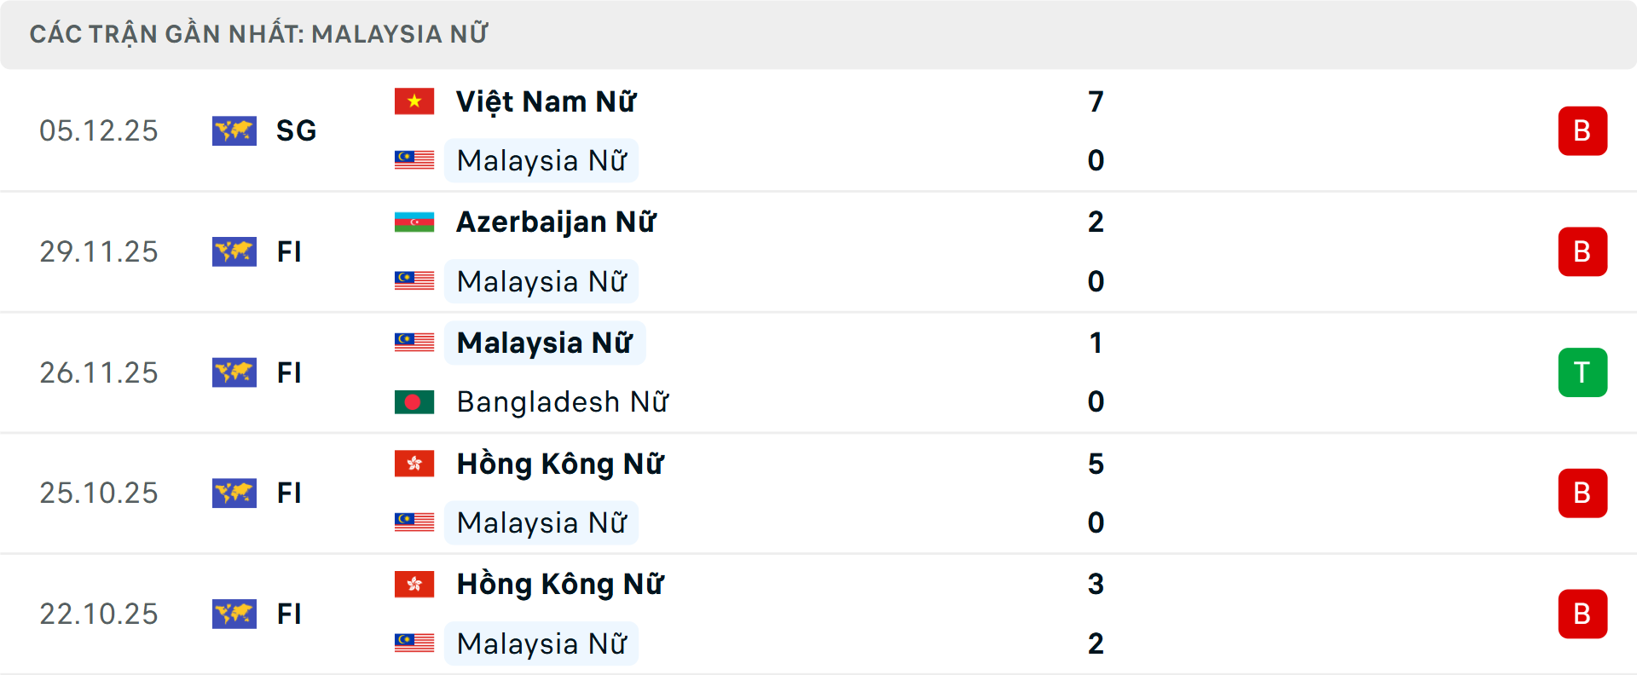
Task: Click the globe icon next to SG
Action: [x=234, y=130]
